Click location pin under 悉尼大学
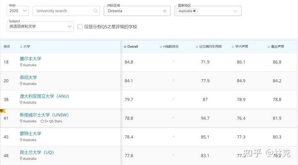 21,84
